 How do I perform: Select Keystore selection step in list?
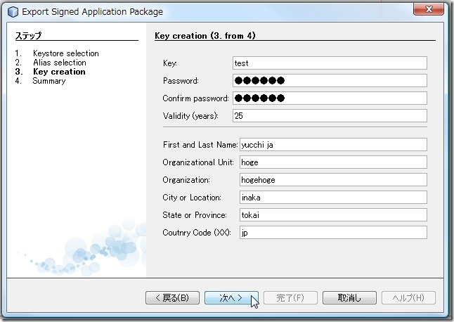click(65, 53)
